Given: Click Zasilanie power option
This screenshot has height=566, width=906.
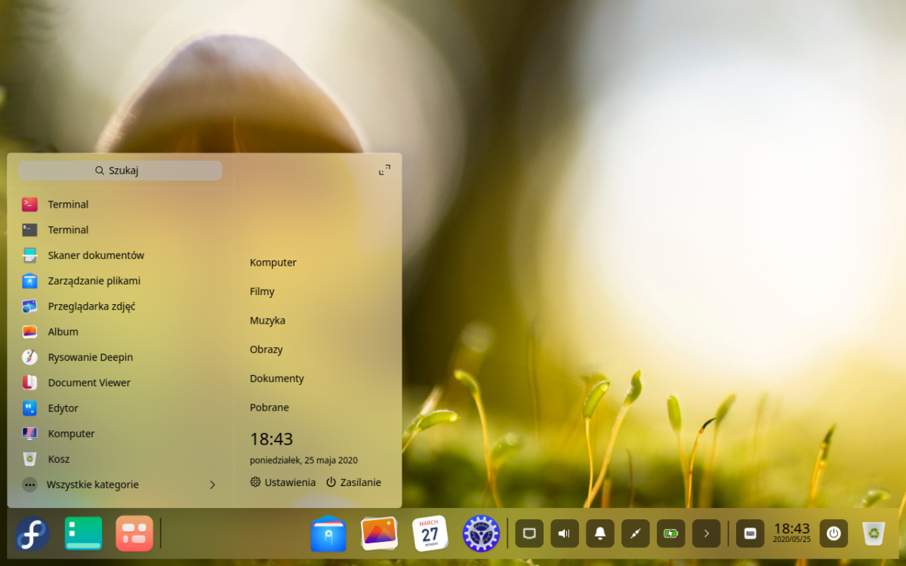Looking at the screenshot, I should (353, 482).
